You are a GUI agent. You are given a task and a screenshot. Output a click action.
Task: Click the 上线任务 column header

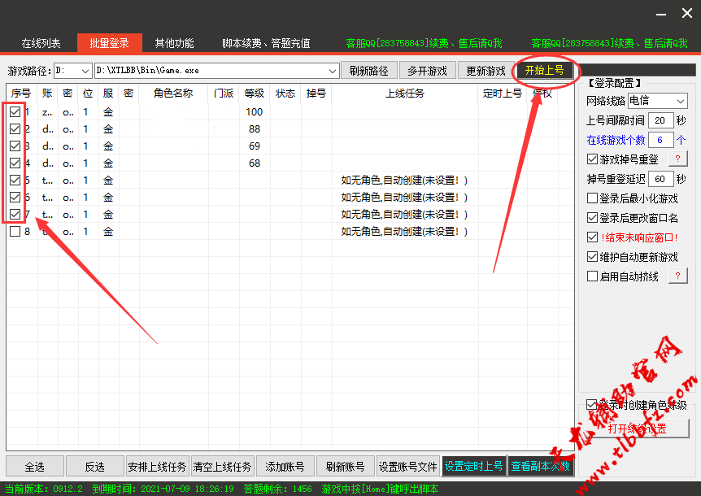(x=405, y=93)
